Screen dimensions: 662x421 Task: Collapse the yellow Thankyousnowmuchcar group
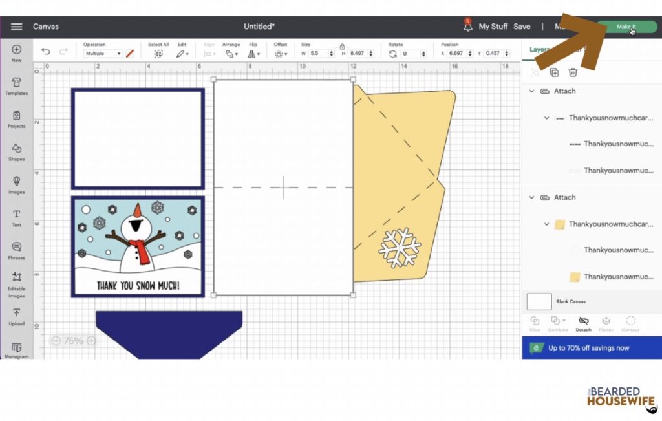(546, 224)
